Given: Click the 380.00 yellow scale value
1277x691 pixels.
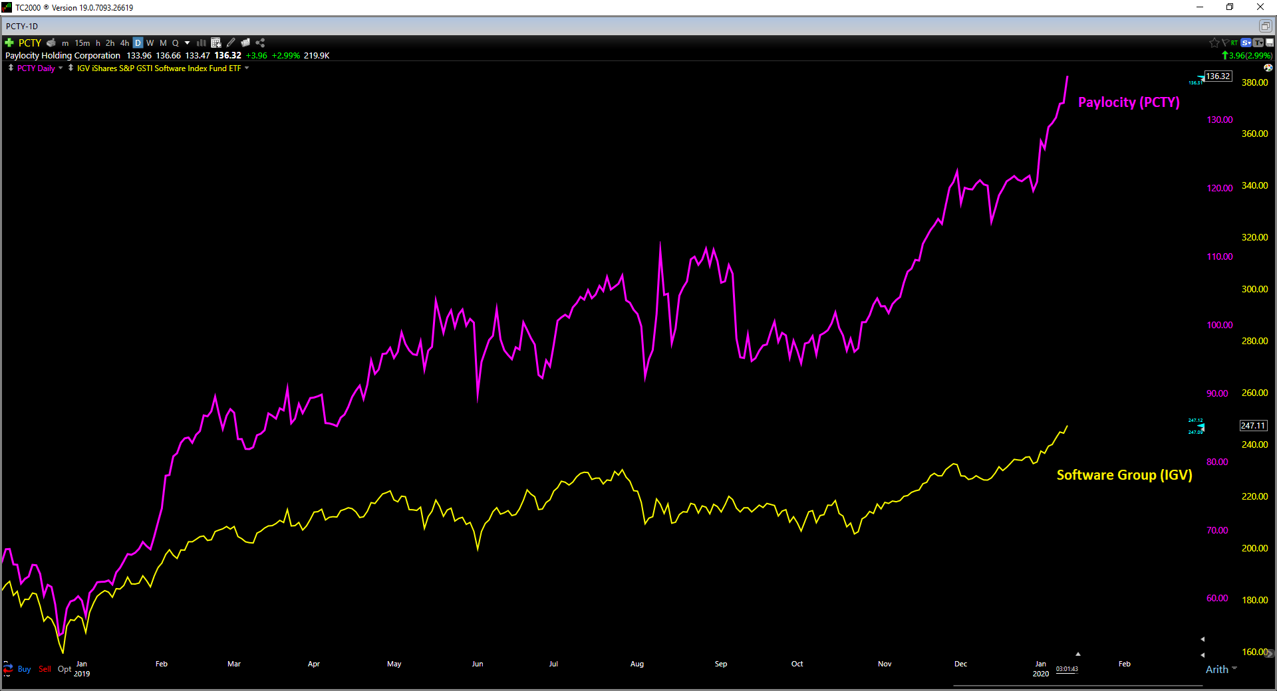Looking at the screenshot, I should [1254, 82].
